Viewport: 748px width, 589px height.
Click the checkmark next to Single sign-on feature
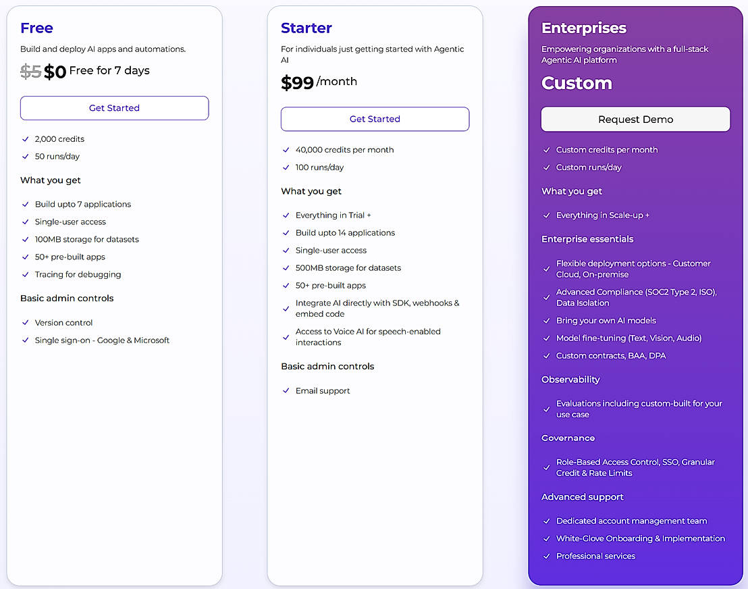tap(25, 340)
